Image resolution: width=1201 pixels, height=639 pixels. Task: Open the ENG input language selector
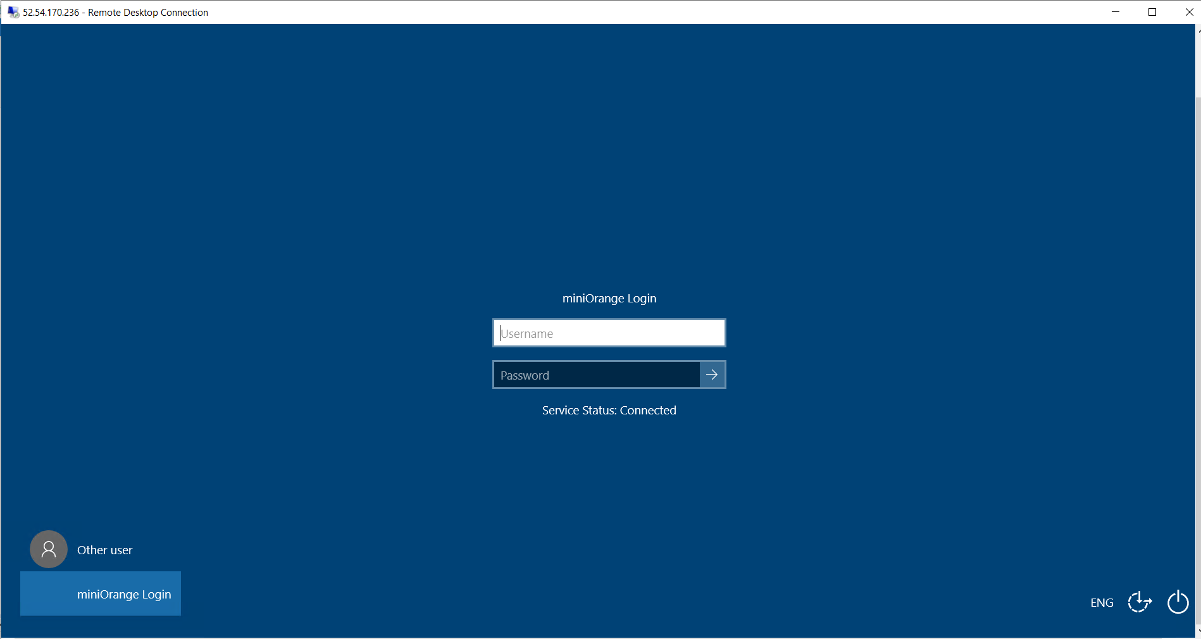click(1102, 602)
